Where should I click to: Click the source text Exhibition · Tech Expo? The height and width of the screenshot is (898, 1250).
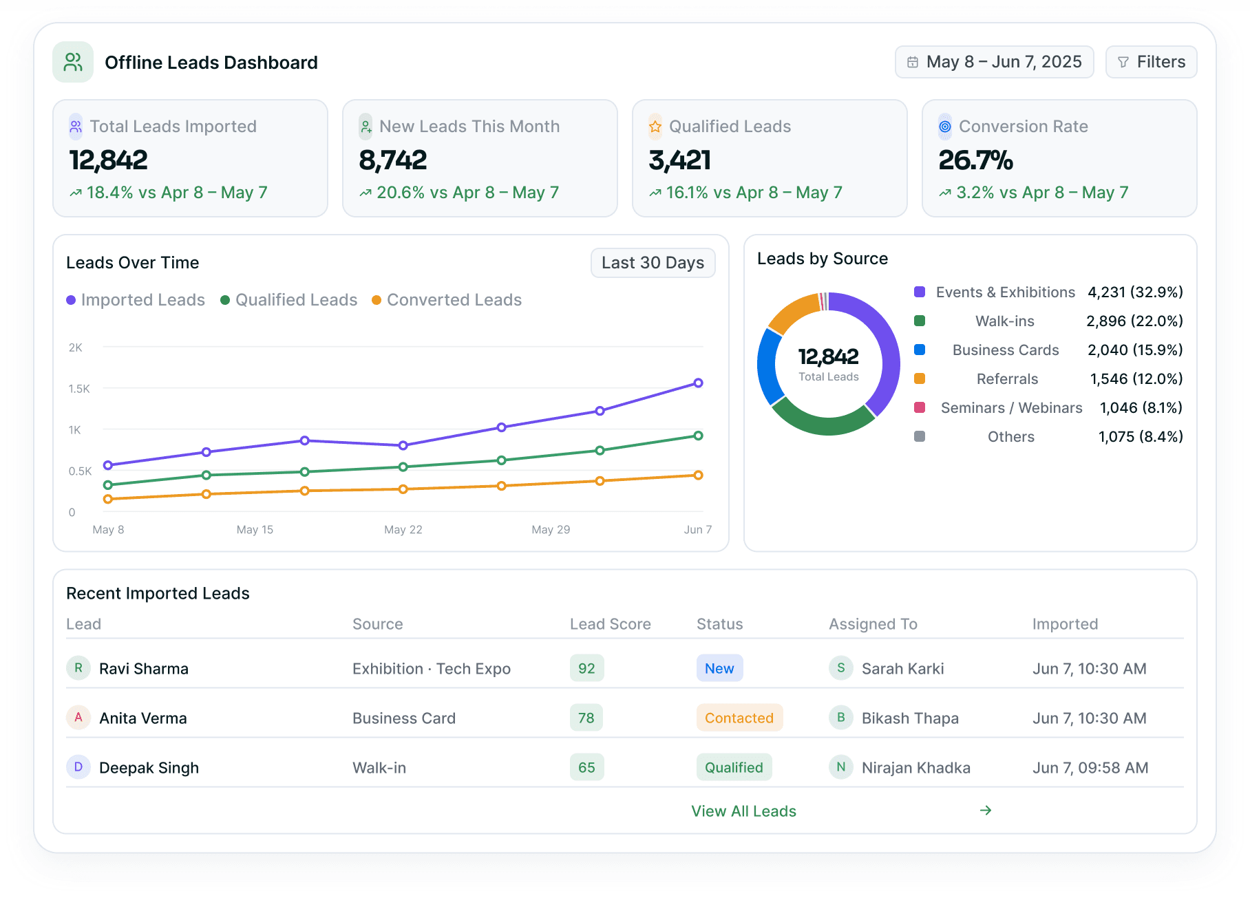click(x=432, y=669)
